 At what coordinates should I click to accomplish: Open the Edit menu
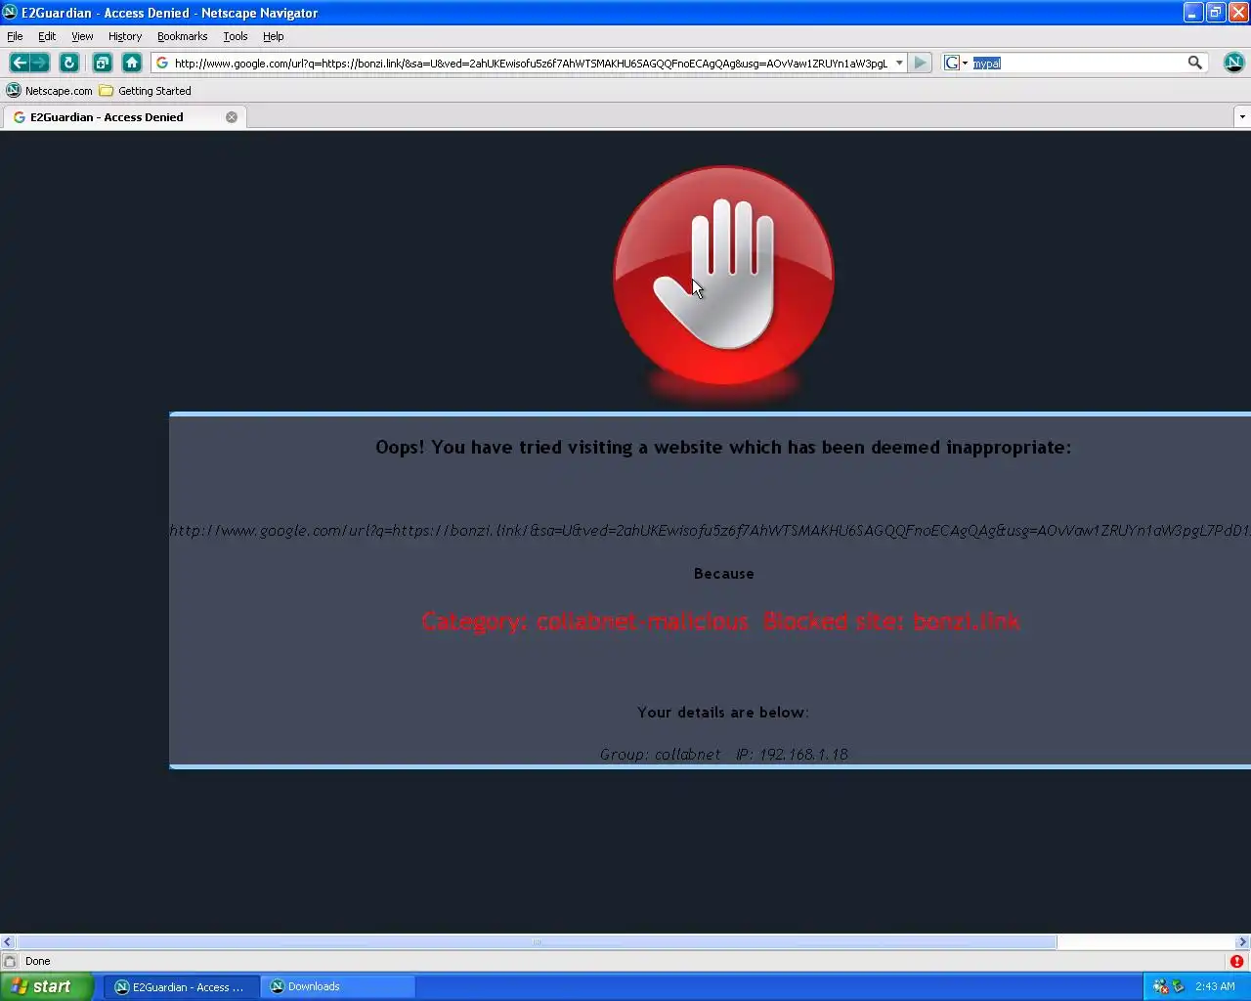point(47,36)
